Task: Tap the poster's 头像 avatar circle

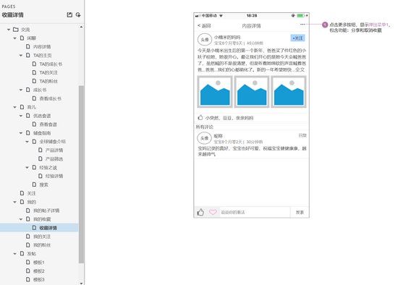Action: click(x=205, y=40)
